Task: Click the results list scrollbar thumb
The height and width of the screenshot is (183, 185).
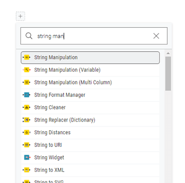Action: [x=168, y=74]
